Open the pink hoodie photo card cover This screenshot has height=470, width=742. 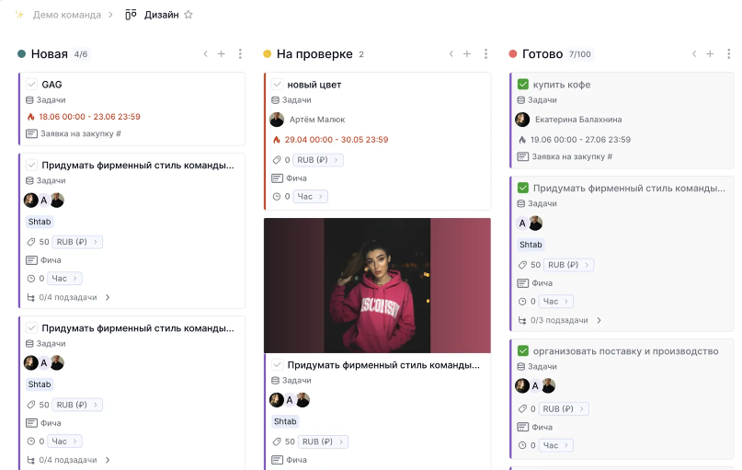click(x=377, y=285)
